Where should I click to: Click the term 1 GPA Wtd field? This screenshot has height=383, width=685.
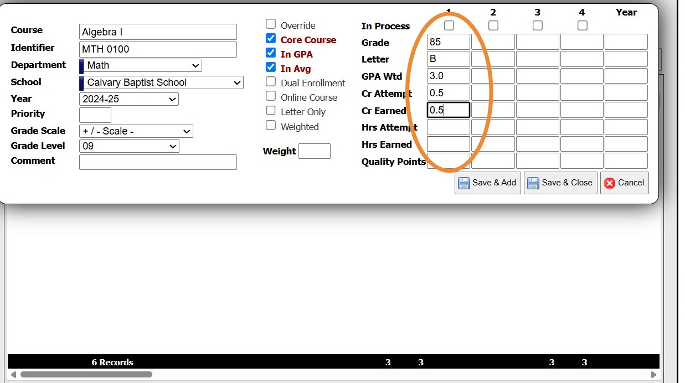449,76
